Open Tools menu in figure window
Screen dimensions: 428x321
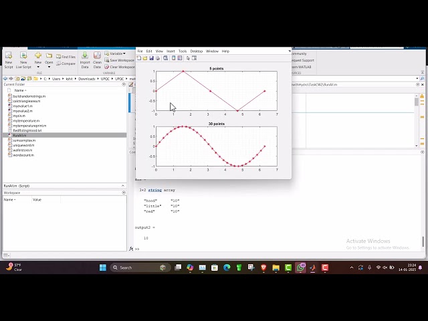(183, 51)
